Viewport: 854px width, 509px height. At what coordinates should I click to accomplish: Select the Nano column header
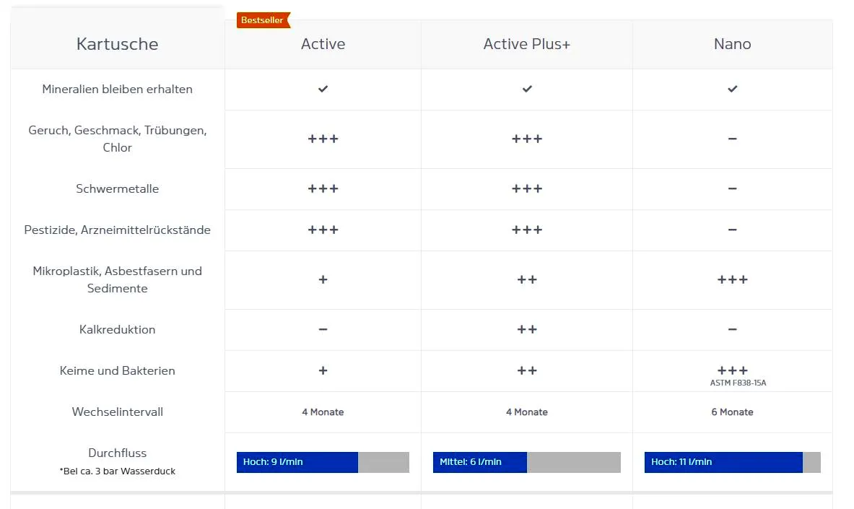pyautogui.click(x=732, y=44)
